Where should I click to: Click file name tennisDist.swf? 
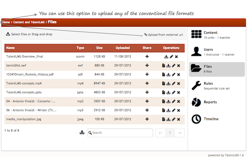click(x=16, y=65)
